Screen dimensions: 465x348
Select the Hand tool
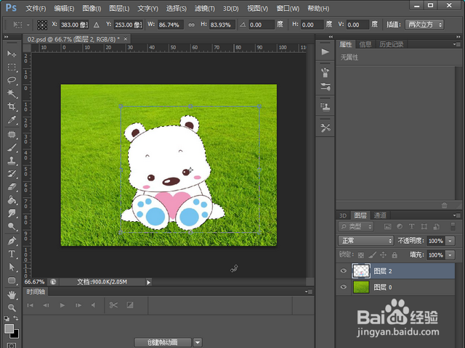pos(12,294)
